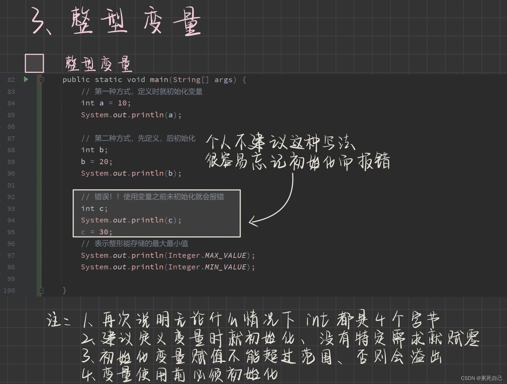The width and height of the screenshot is (507, 384).
Task: Click the closing fold marker at line 100
Action: pos(42,290)
